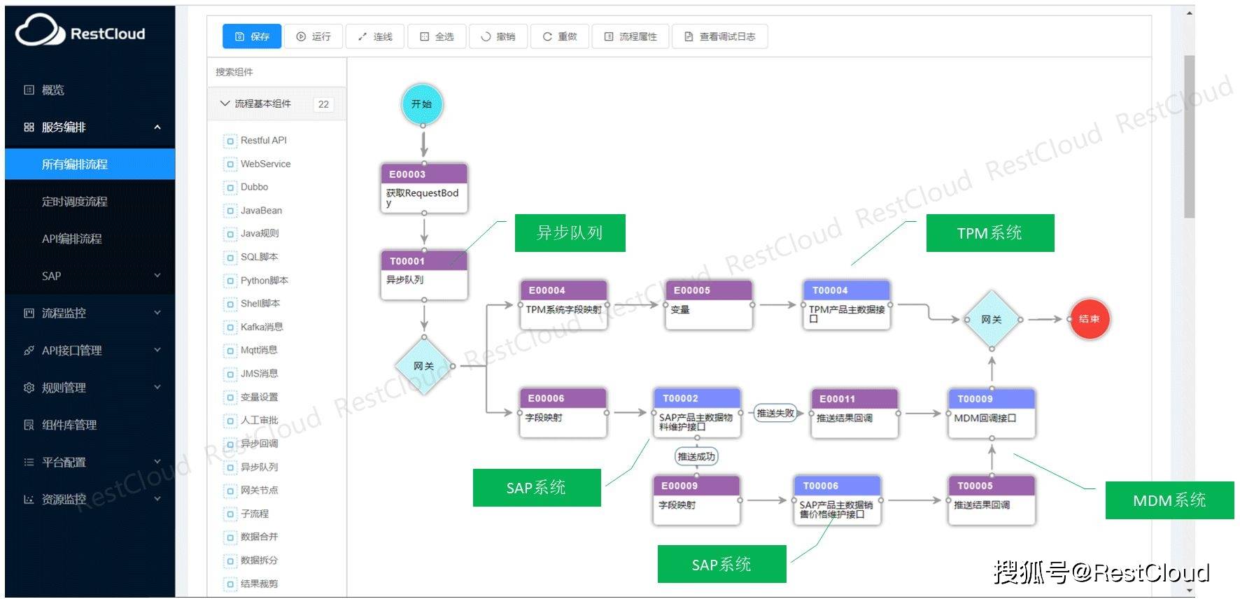
Task: Select node T00002 SAP产品主数据物料维护接口
Action: pos(697,413)
